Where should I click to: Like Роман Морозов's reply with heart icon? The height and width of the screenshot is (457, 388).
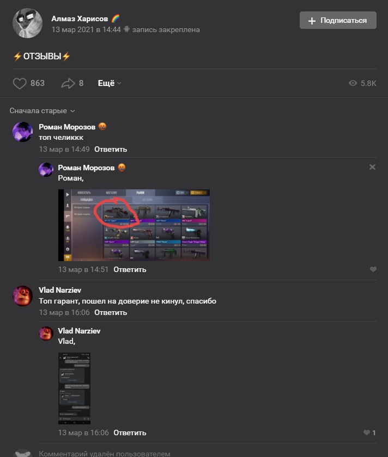point(373,269)
